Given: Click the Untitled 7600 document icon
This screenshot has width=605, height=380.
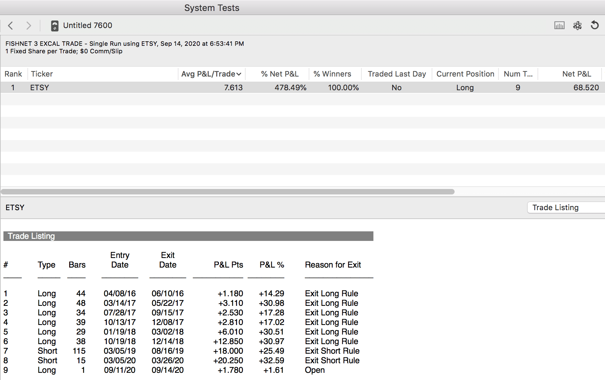Looking at the screenshot, I should pyautogui.click(x=54, y=26).
